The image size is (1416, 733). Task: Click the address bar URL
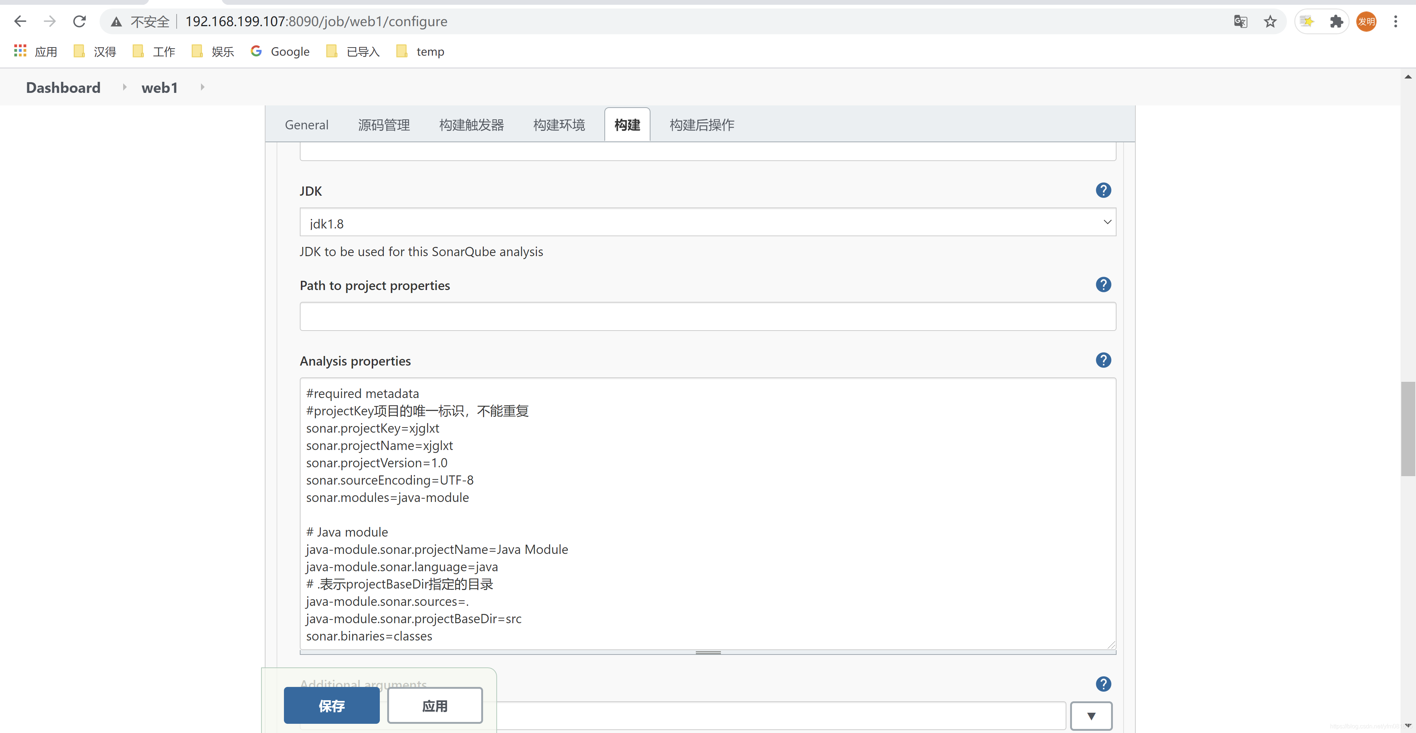tap(316, 21)
